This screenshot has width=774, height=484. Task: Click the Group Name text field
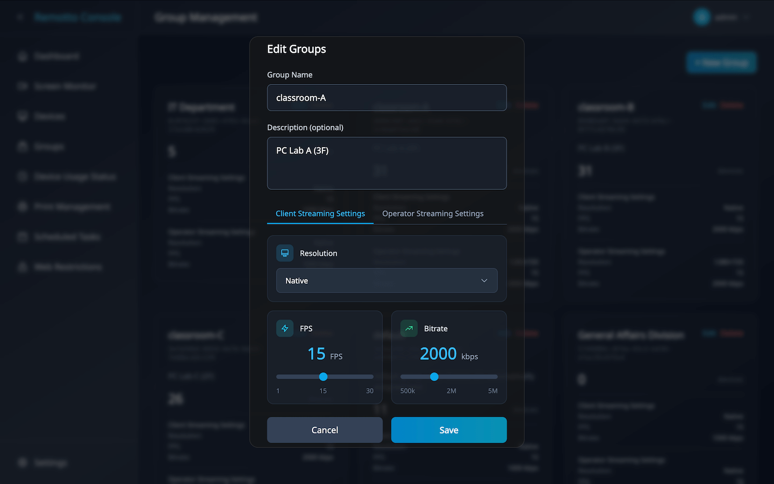[x=386, y=98]
